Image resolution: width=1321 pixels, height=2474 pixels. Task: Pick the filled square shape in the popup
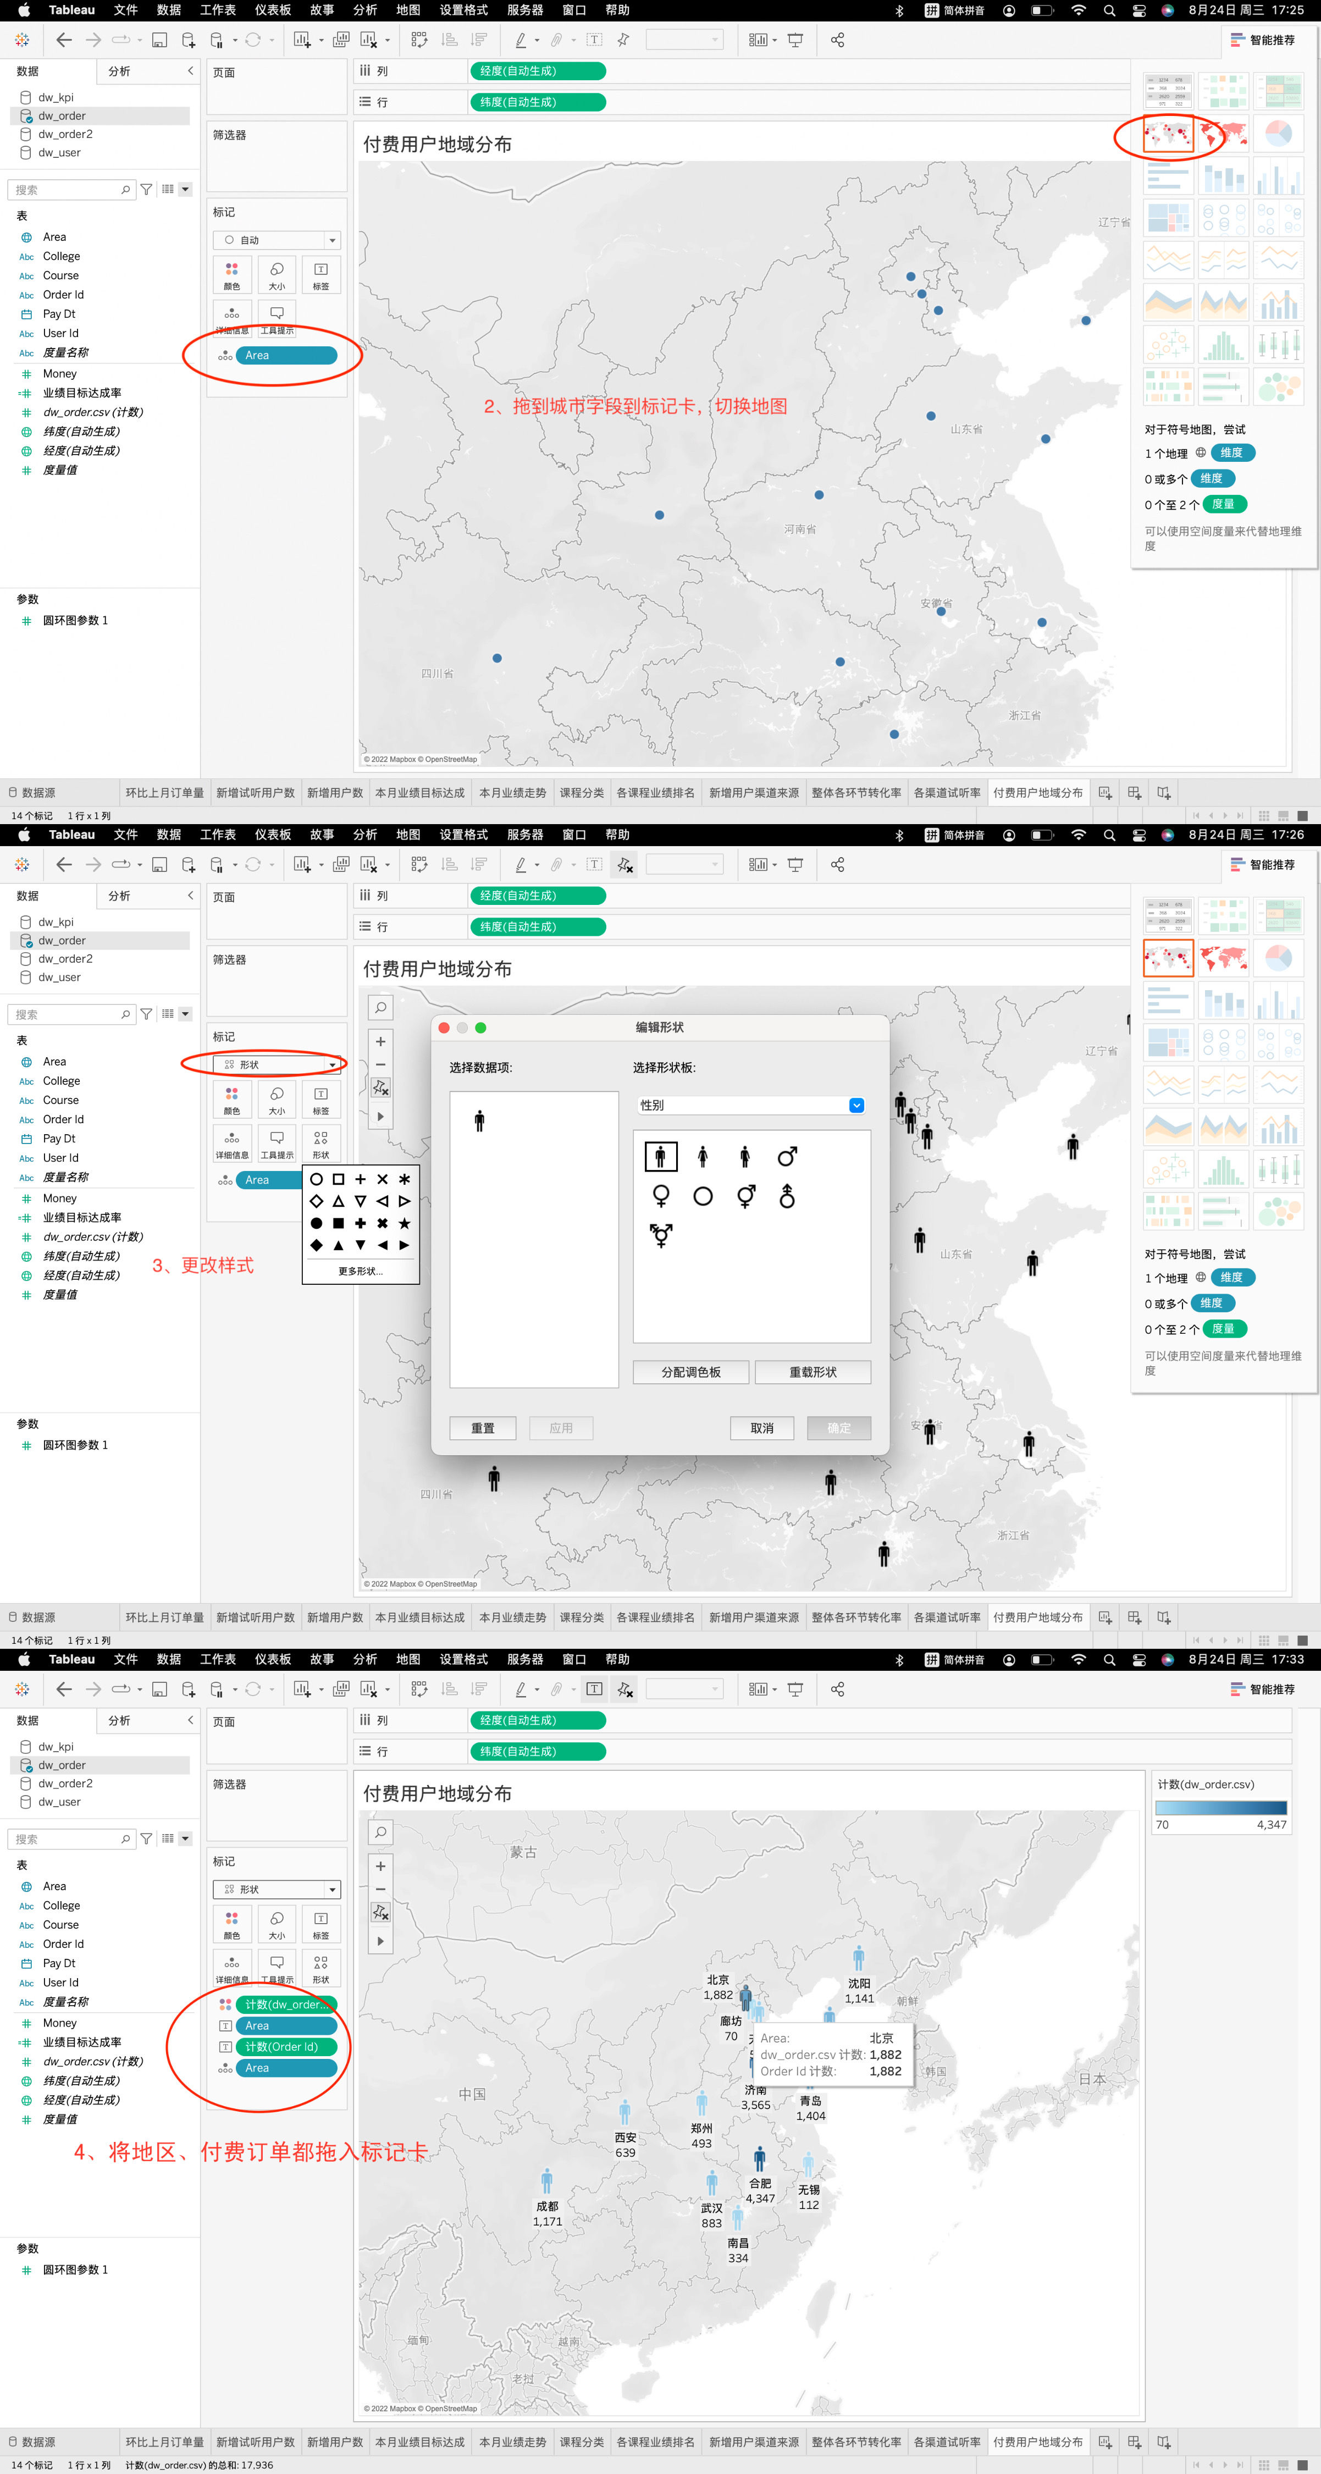tap(338, 1223)
